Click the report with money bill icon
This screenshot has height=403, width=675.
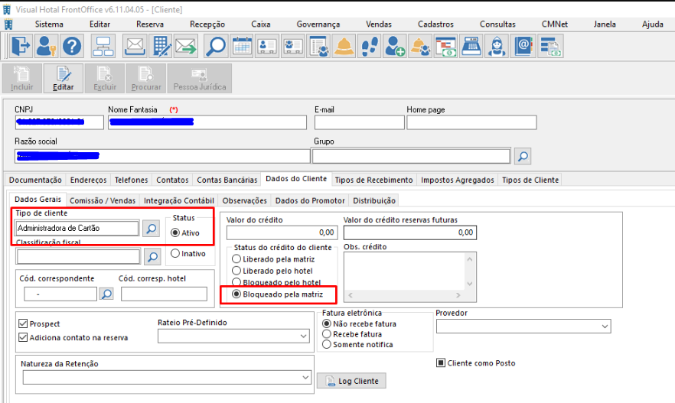pos(550,46)
